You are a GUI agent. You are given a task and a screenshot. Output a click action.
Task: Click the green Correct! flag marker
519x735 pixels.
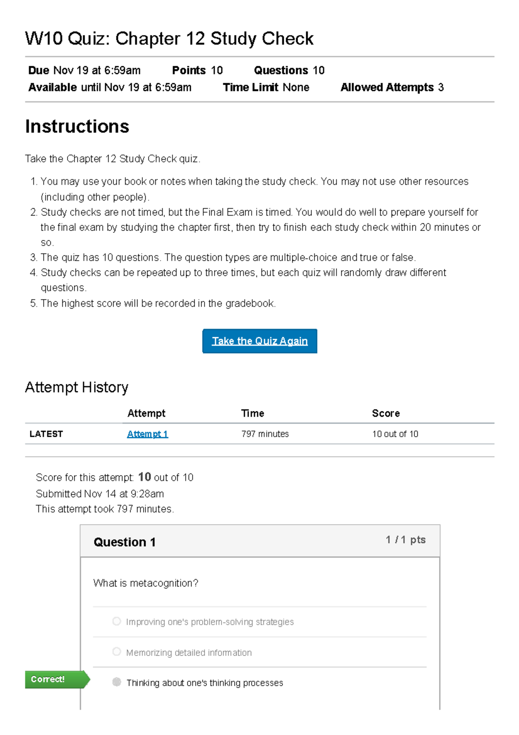57,679
